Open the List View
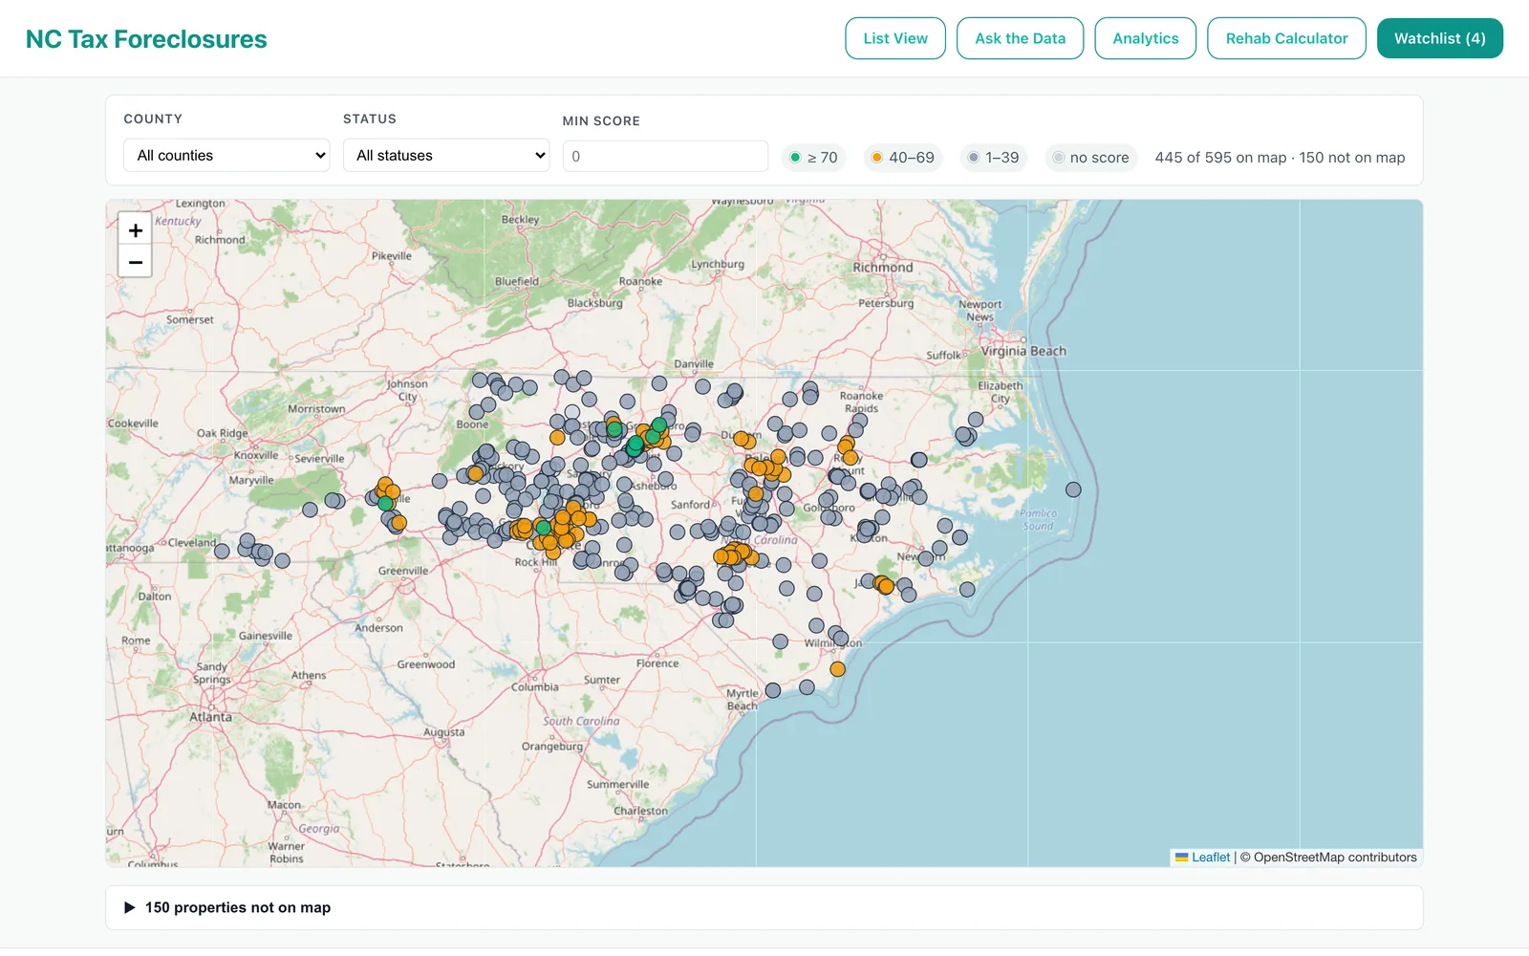 (895, 38)
